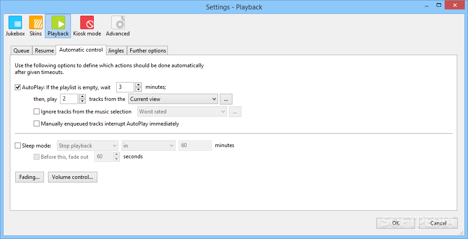This screenshot has width=468, height=239.
Task: Select the Automatic control tab
Action: (x=81, y=50)
